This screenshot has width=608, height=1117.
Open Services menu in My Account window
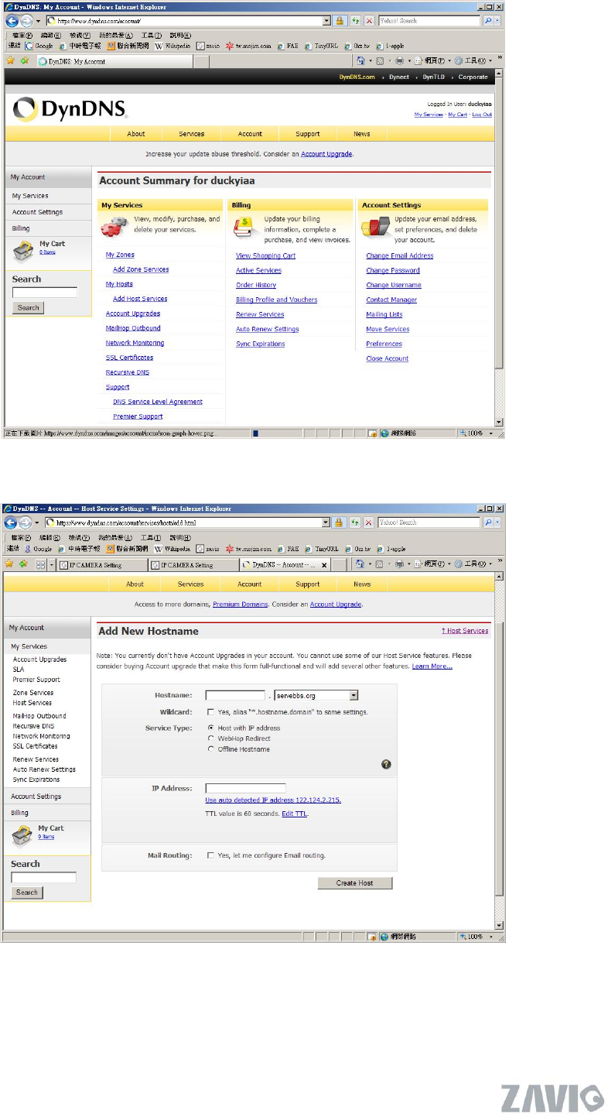coord(191,134)
